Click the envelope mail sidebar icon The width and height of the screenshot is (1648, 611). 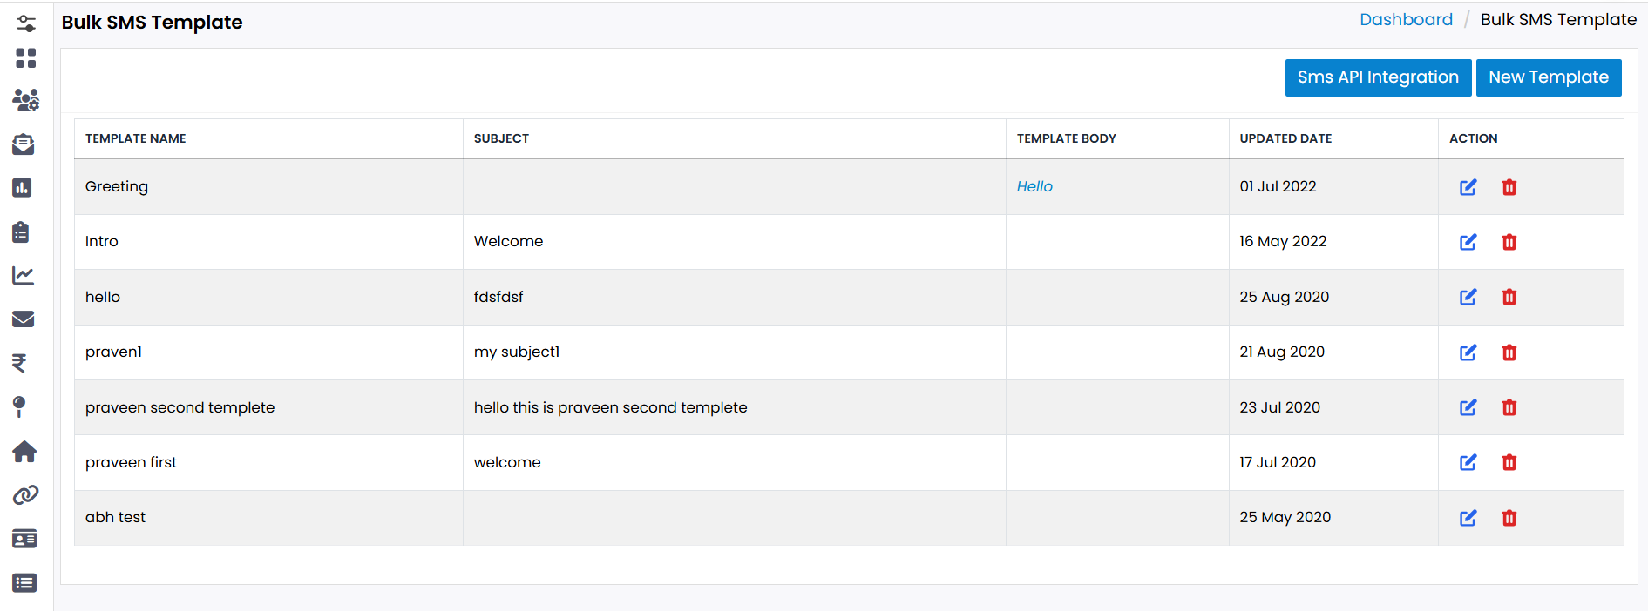pos(24,319)
